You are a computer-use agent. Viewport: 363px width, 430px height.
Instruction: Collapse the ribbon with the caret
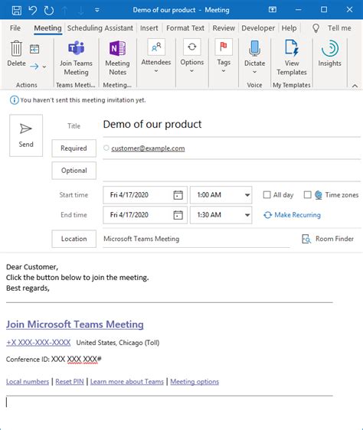coord(355,86)
